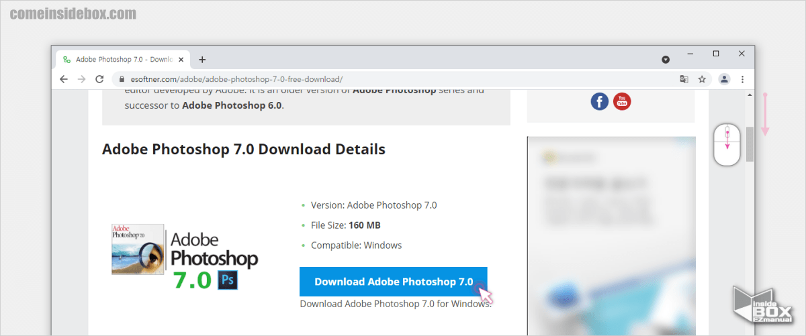Bookmark page with the star icon
Image resolution: width=806 pixels, height=336 pixels.
click(x=702, y=79)
